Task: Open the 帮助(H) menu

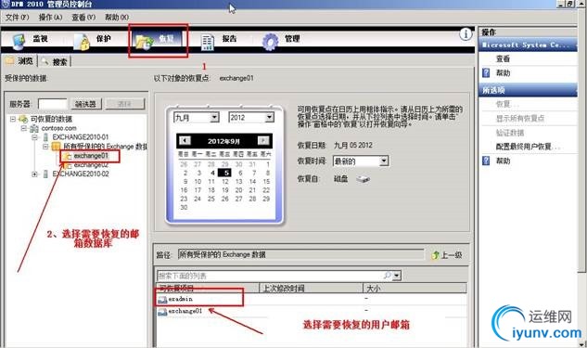Action: click(117, 18)
